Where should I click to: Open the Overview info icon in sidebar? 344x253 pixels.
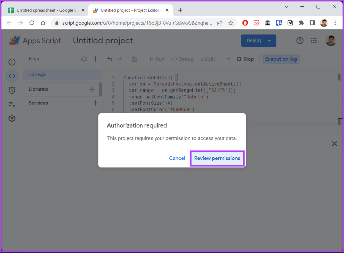[x=12, y=62]
